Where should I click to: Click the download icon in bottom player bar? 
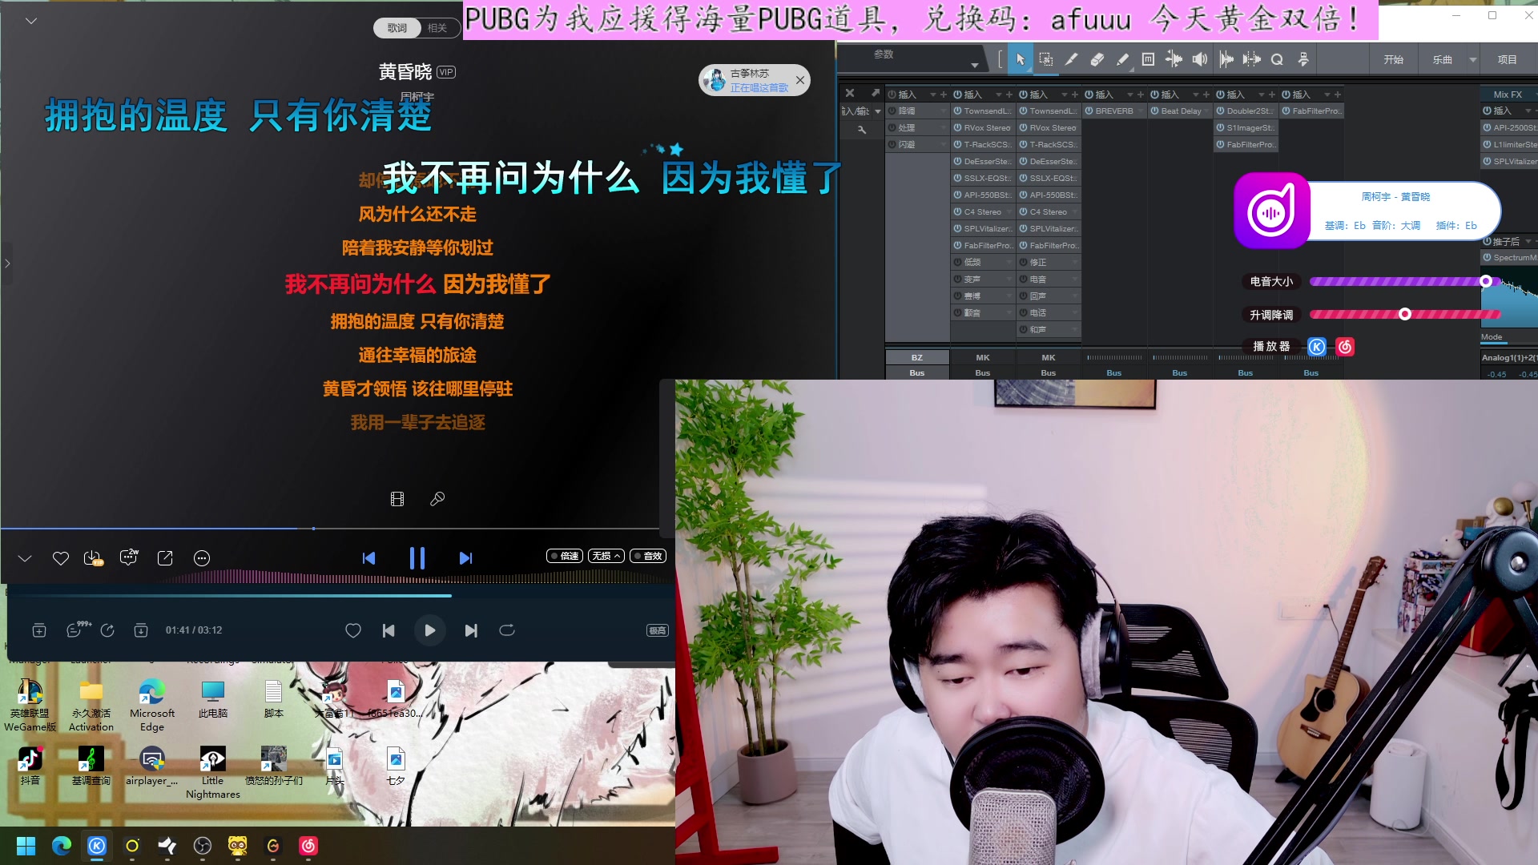pyautogui.click(x=141, y=630)
